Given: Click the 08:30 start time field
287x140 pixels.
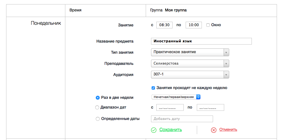Looking at the screenshot, I should [x=164, y=25].
